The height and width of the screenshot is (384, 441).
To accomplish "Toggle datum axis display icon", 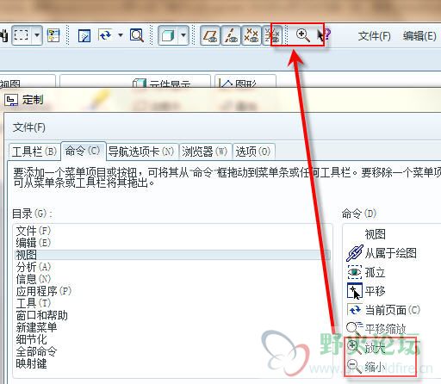I will tap(231, 35).
